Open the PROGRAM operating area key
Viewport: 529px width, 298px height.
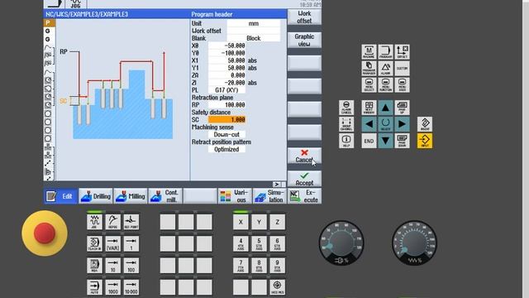pos(386,52)
